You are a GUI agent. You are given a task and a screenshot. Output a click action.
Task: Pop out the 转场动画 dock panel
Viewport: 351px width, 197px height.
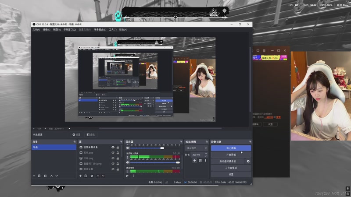click(207, 141)
